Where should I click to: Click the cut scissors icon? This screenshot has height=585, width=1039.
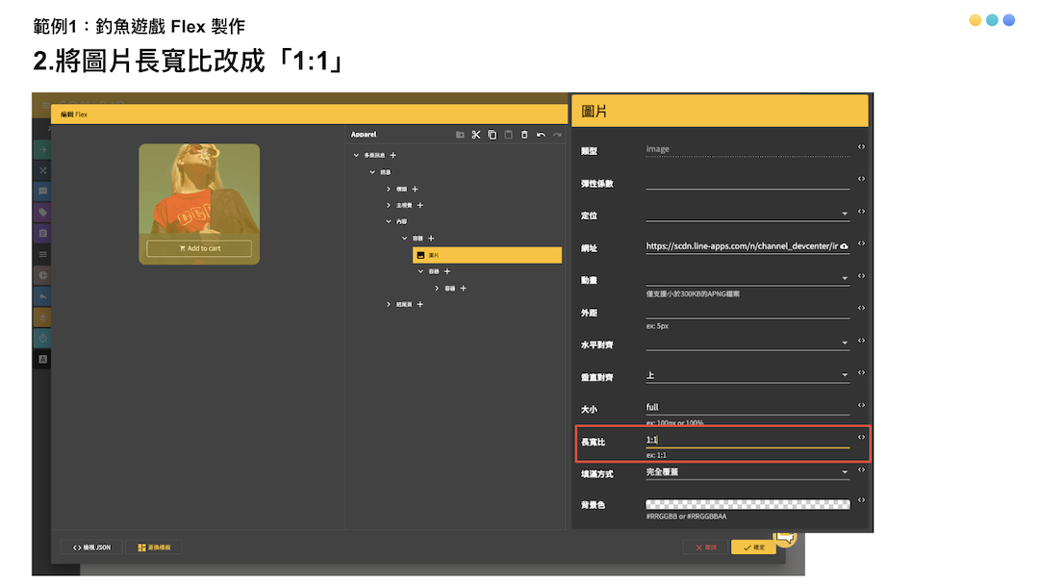[x=476, y=135]
